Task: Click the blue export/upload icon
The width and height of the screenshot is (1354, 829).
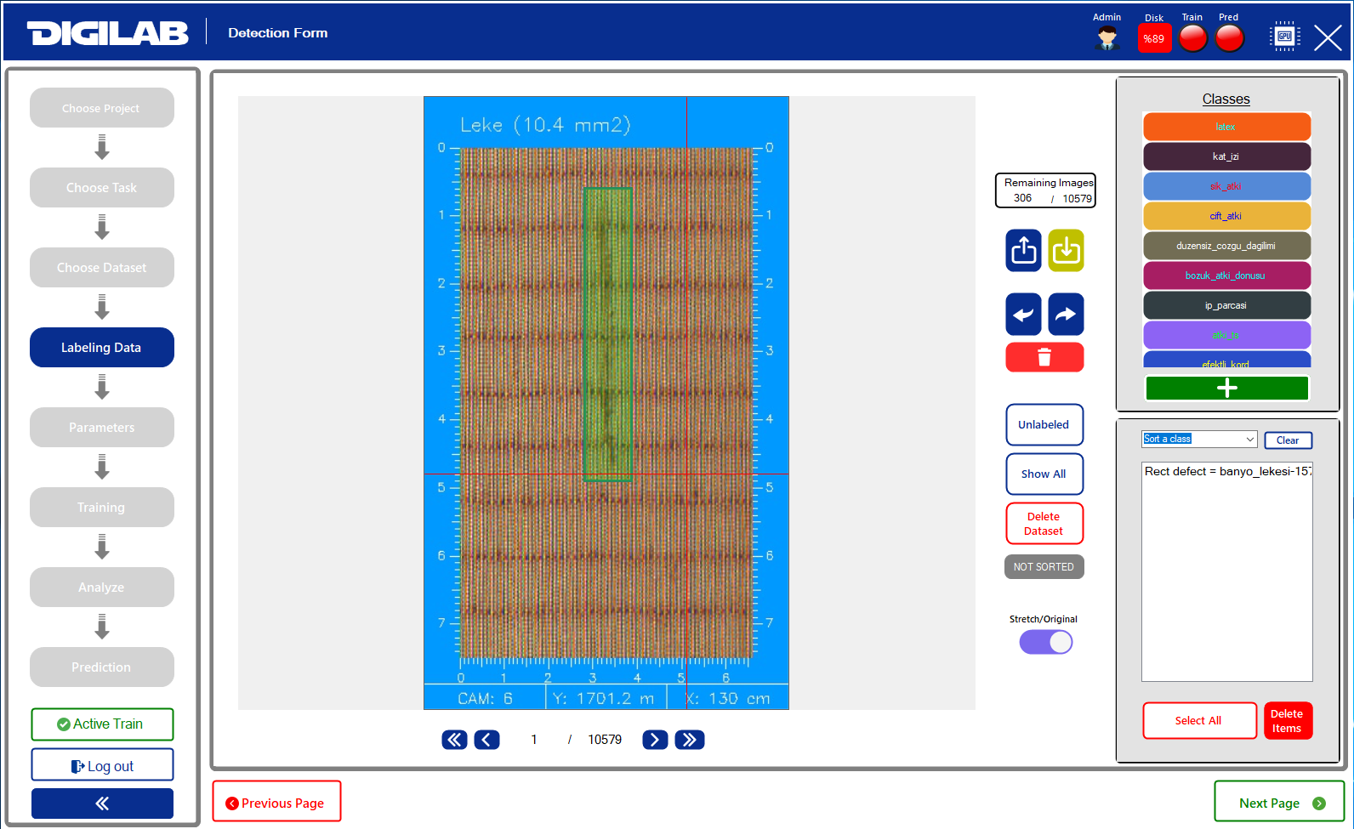Action: 1023,251
